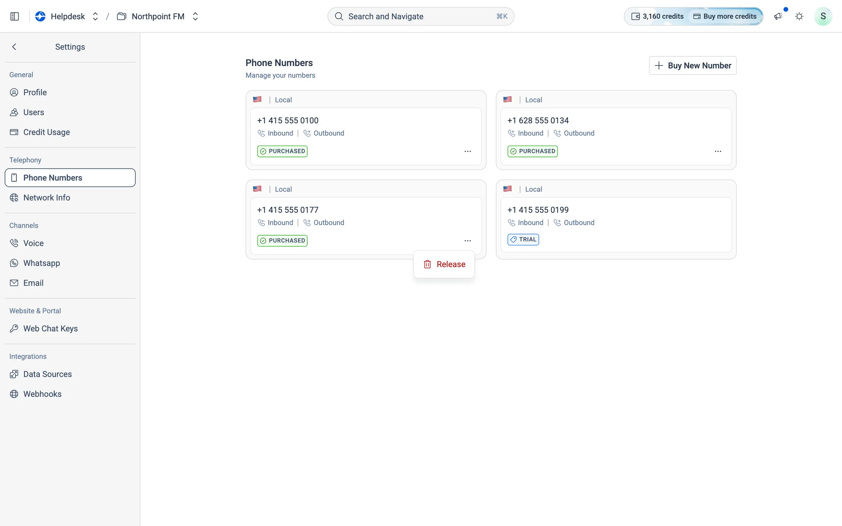Expand the Northpoint FM project switcher
The width and height of the screenshot is (842, 526).
point(195,16)
